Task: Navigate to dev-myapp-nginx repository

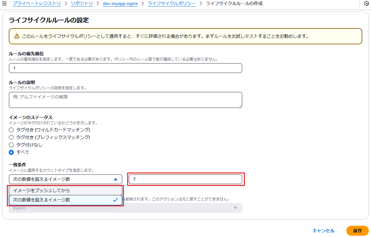Action: pyautogui.click(x=120, y=3)
